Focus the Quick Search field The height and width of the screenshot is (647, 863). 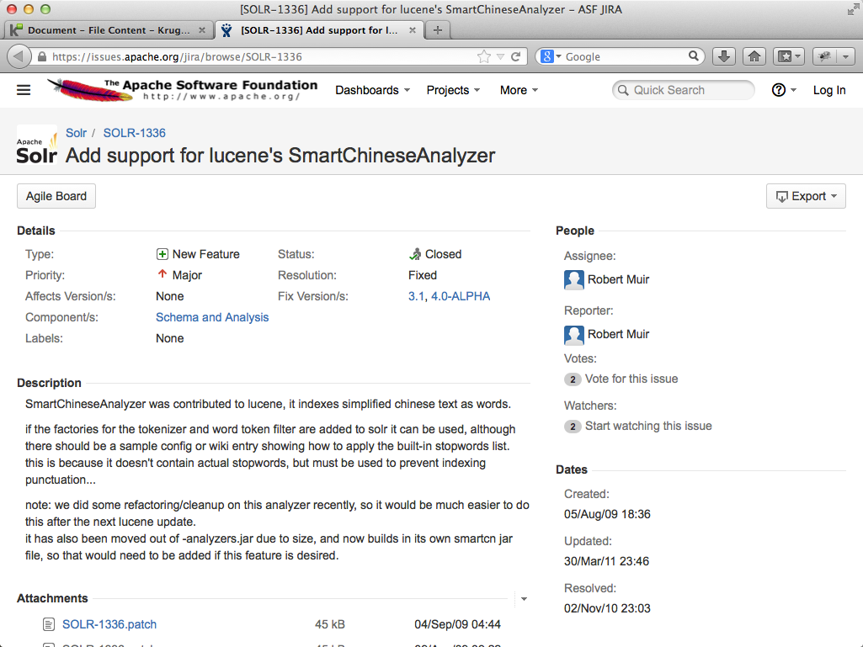coord(684,90)
